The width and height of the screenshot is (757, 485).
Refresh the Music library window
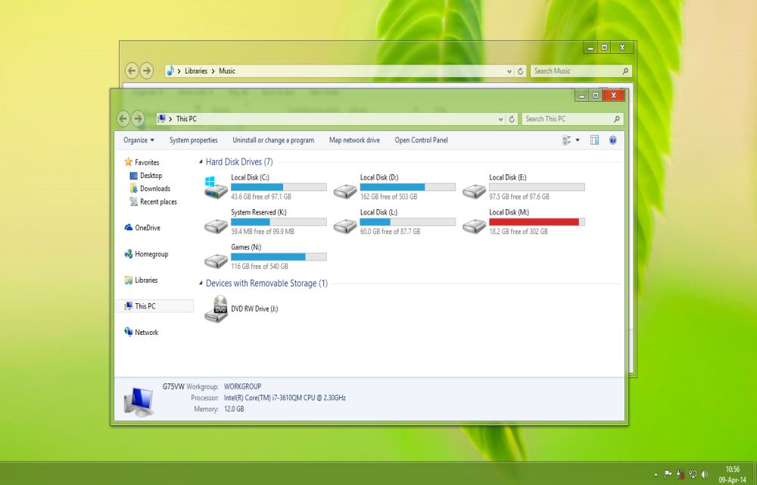point(521,71)
